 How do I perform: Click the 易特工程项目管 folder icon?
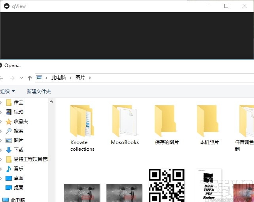point(9,159)
